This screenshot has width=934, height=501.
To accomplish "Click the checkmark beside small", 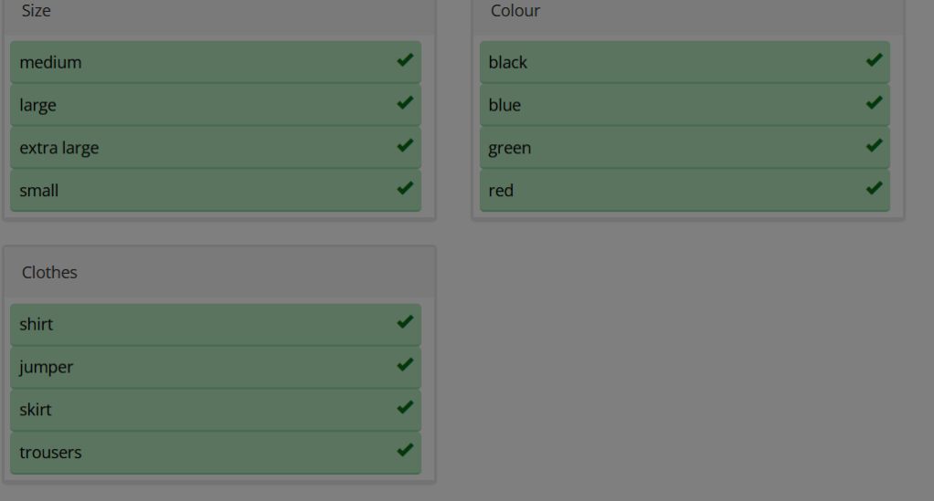I will click(x=405, y=189).
